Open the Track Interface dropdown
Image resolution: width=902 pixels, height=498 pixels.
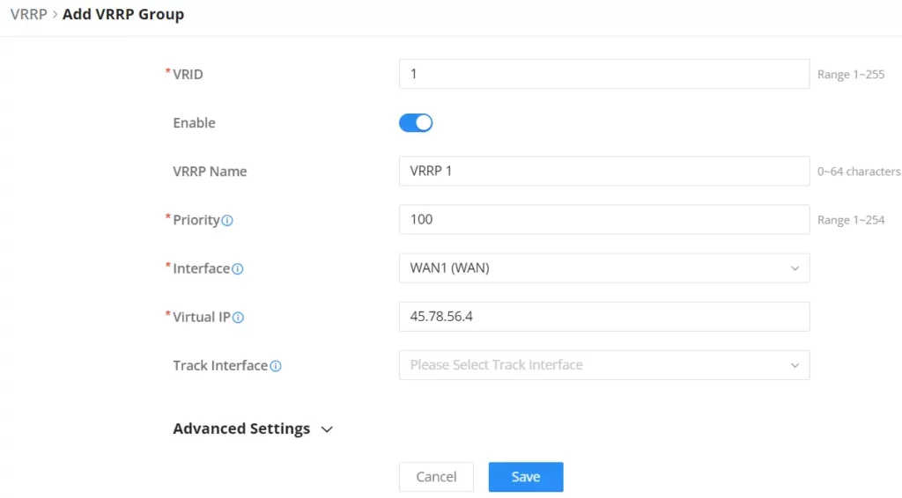(604, 365)
